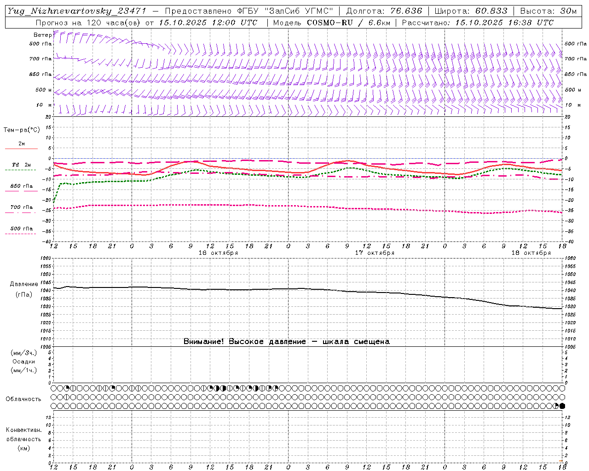Click the Облачность cloud cover label
This screenshot has width=589, height=471.
coord(23,399)
